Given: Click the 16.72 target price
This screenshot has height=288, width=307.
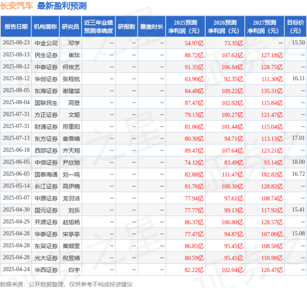Looking at the screenshot, I should coord(298,174).
